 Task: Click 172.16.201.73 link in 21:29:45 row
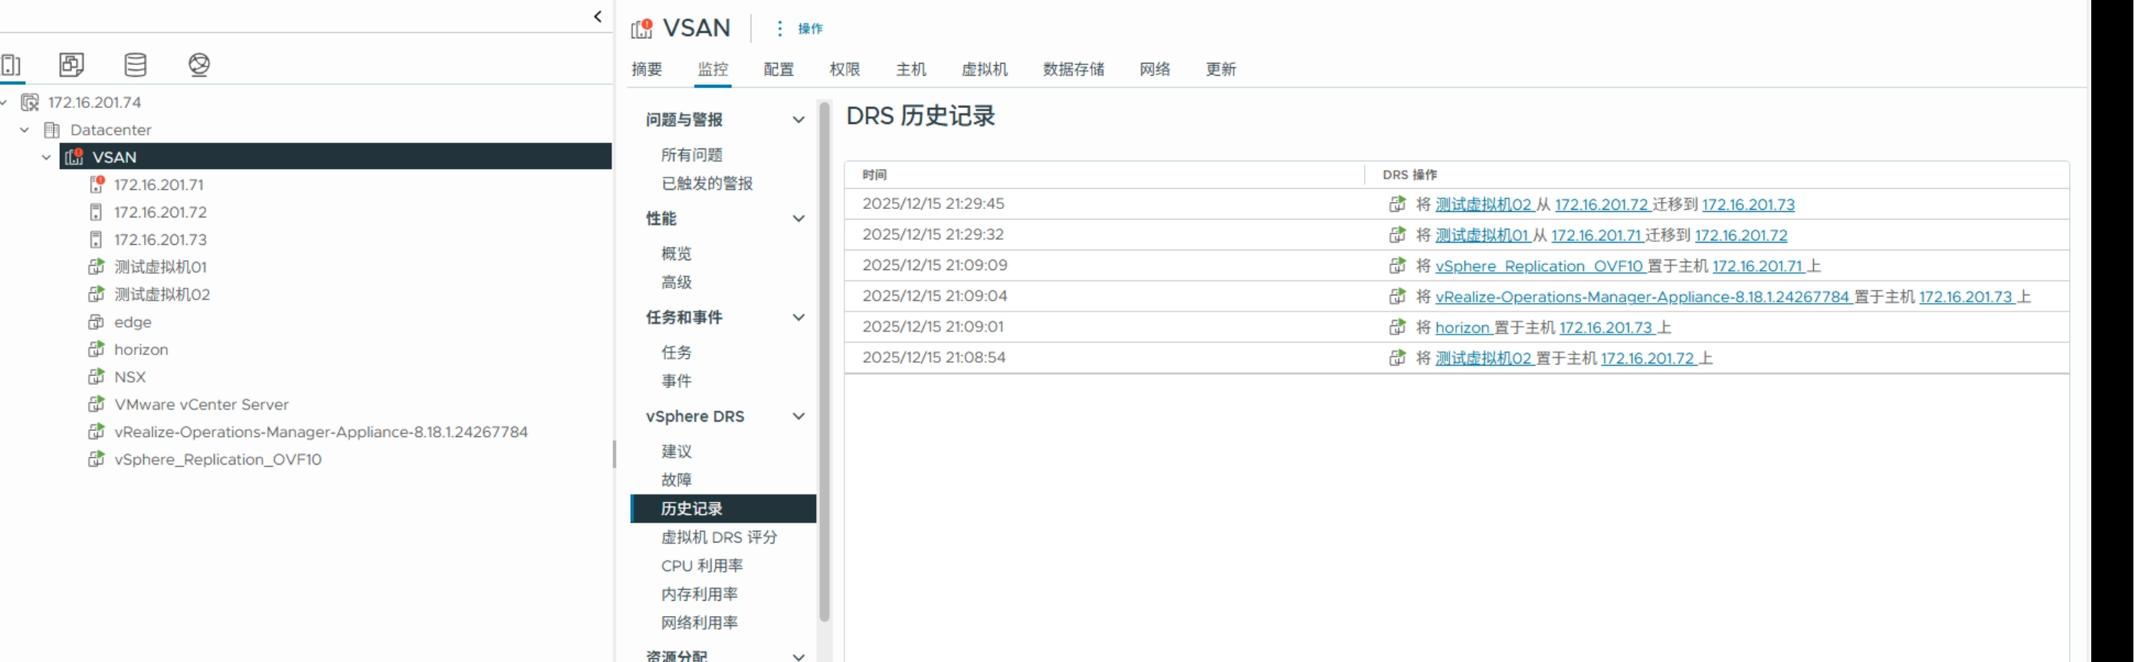tap(1750, 204)
